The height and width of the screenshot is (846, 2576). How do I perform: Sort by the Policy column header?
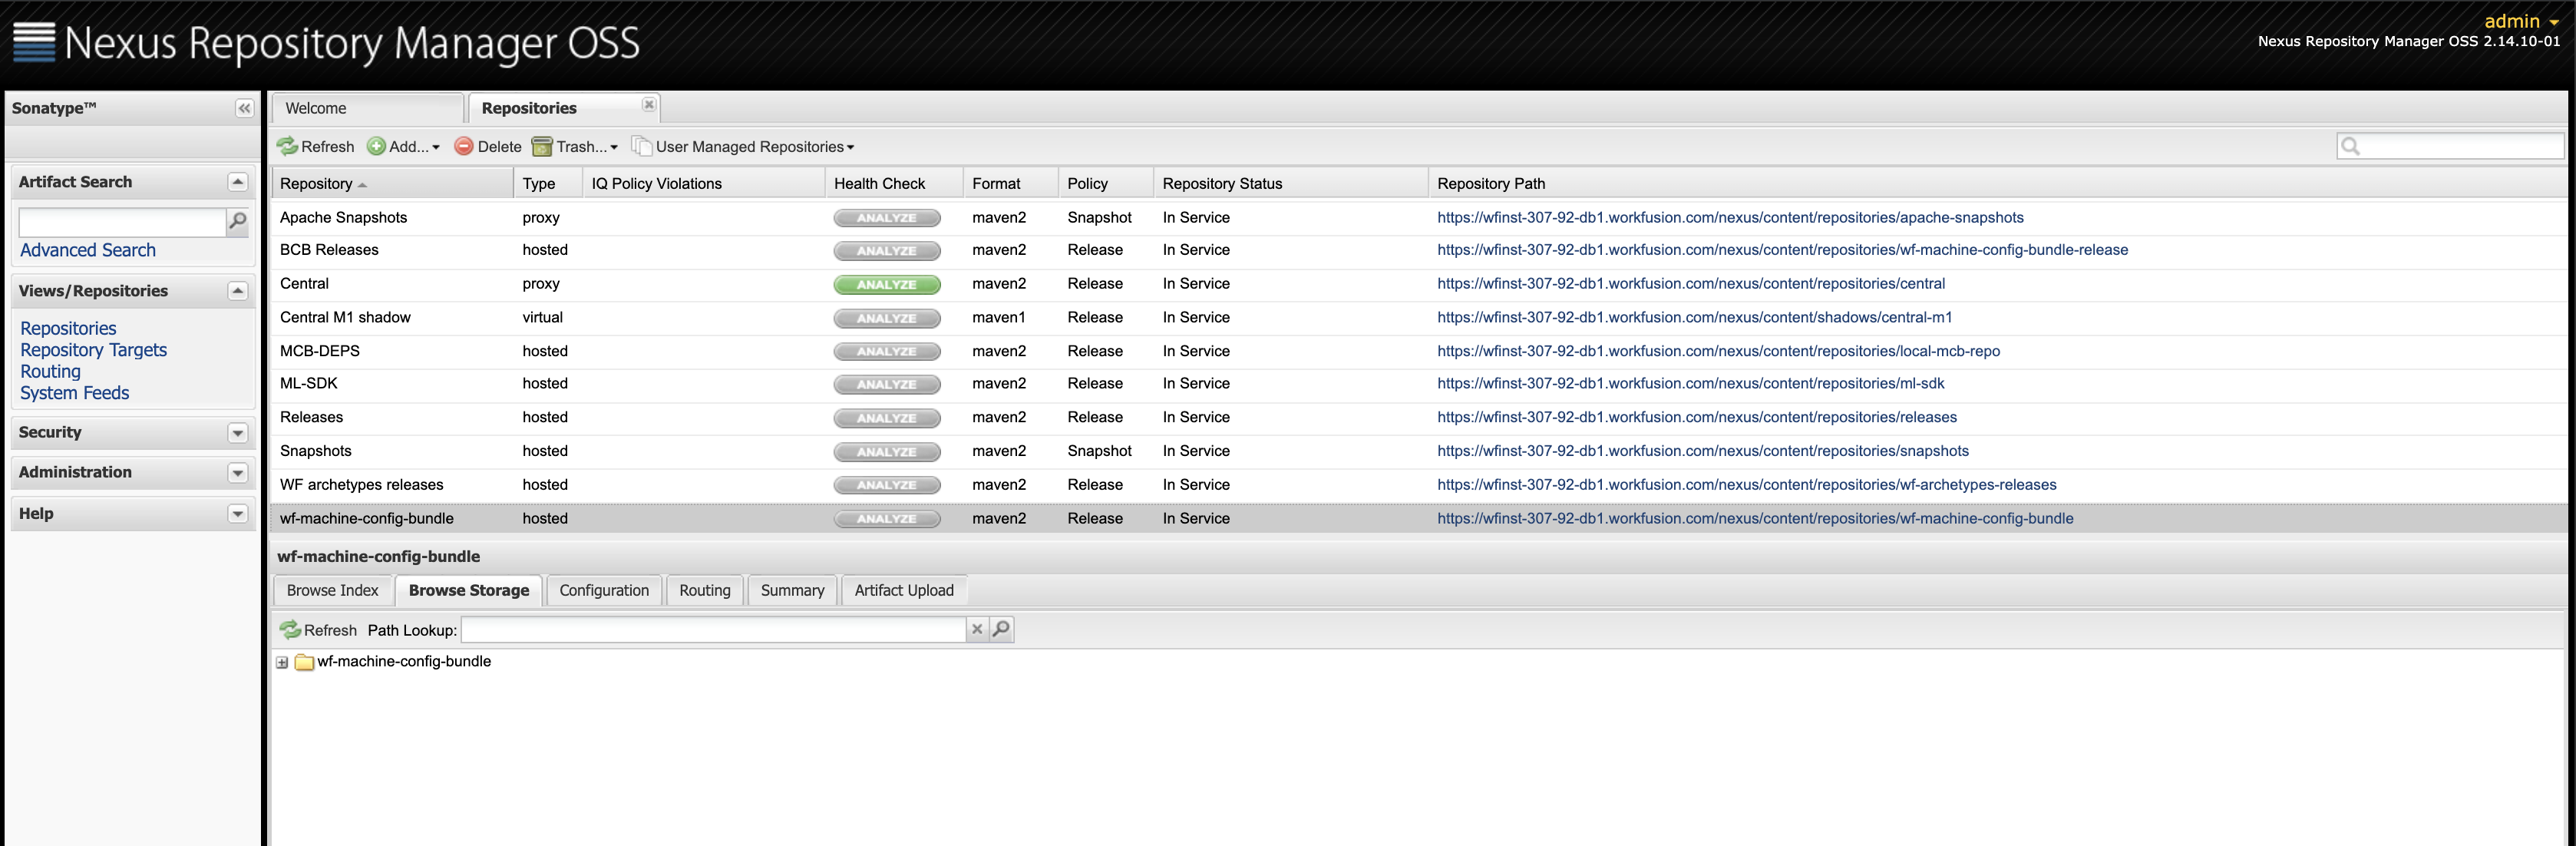(x=1105, y=184)
